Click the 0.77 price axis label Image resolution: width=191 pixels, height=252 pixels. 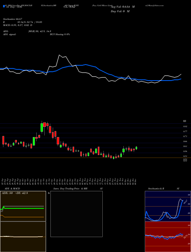pyautogui.click(x=185, y=131)
